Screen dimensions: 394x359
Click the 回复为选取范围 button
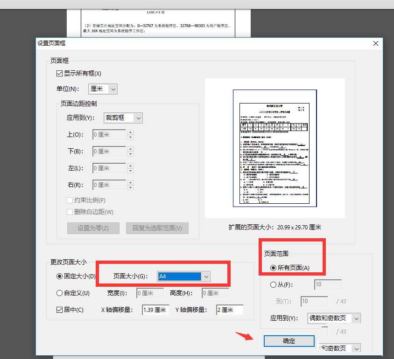pos(157,228)
